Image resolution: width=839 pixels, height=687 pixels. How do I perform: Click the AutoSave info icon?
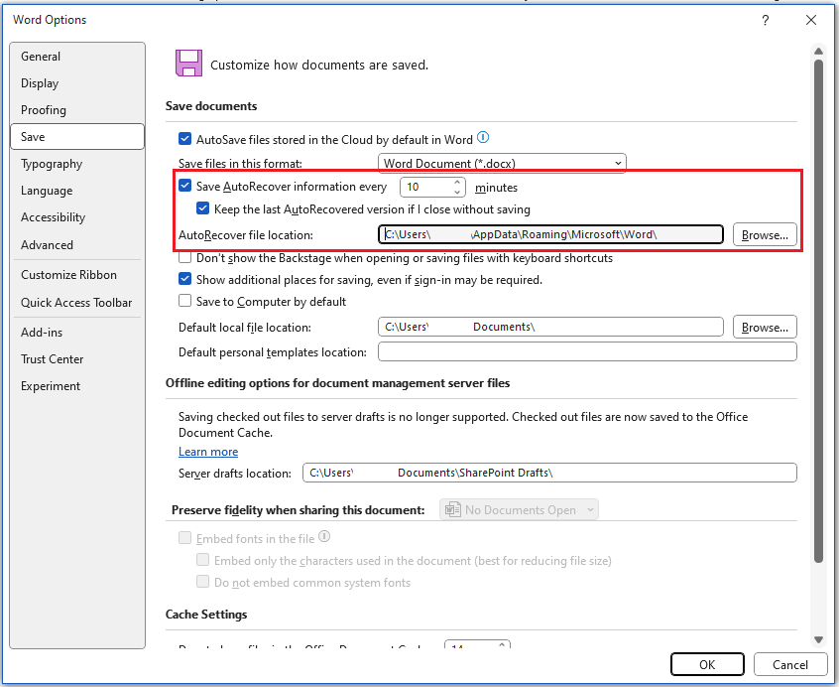(483, 138)
